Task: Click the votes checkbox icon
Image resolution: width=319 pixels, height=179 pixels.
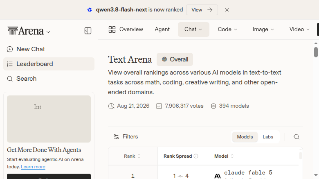Action: pyautogui.click(x=159, y=106)
